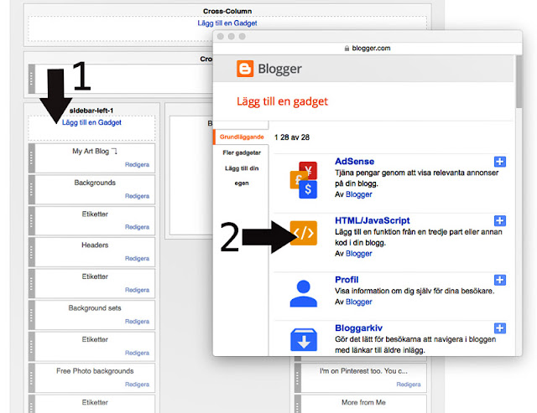
Task: Edit the Backgrounds gadget via Redigera
Action: (137, 196)
